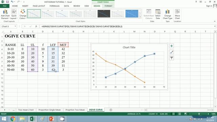Select the Chart Title text

point(129,47)
